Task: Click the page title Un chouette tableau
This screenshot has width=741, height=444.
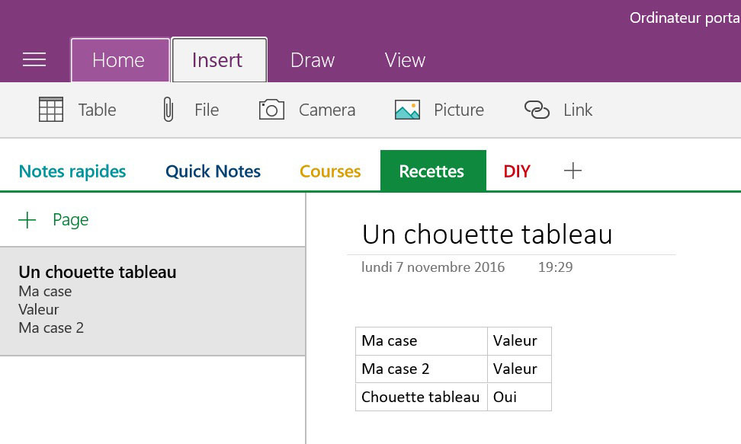Action: tap(487, 235)
